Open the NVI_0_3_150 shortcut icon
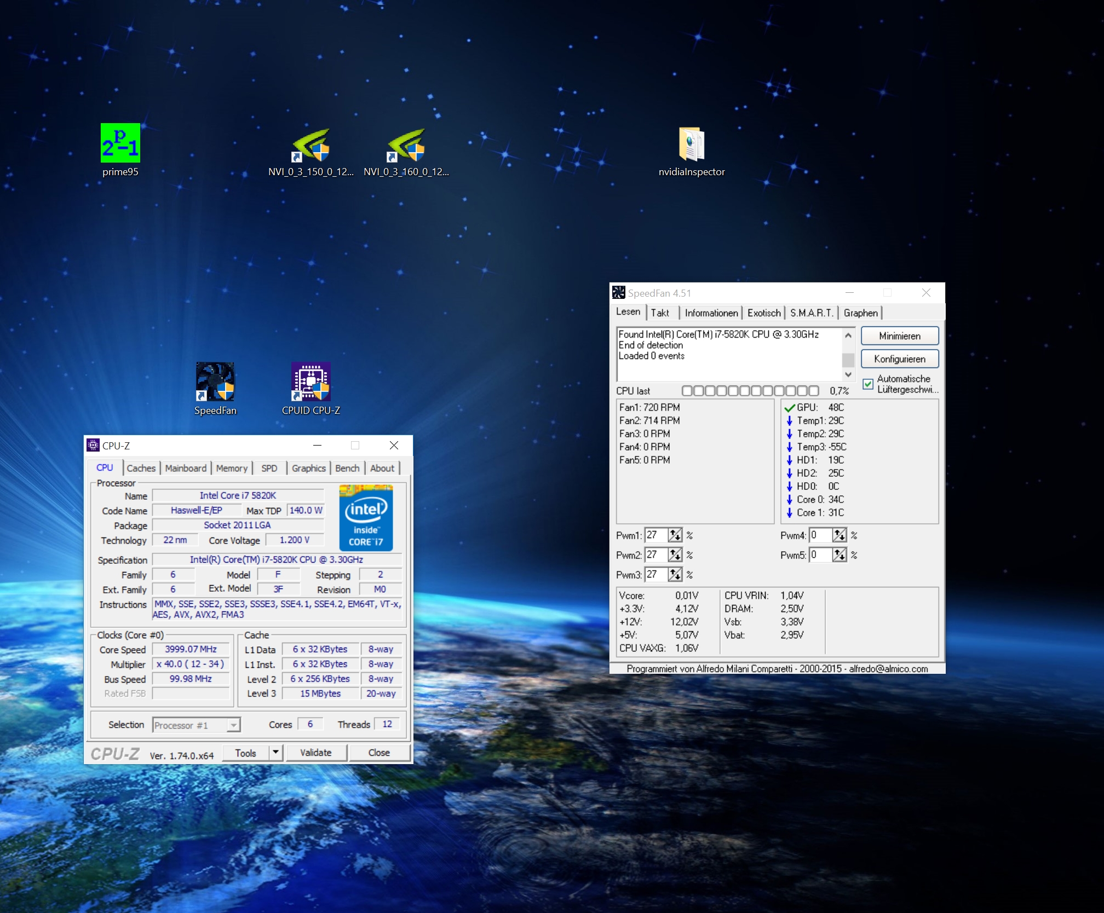1104x913 pixels. pos(311,146)
